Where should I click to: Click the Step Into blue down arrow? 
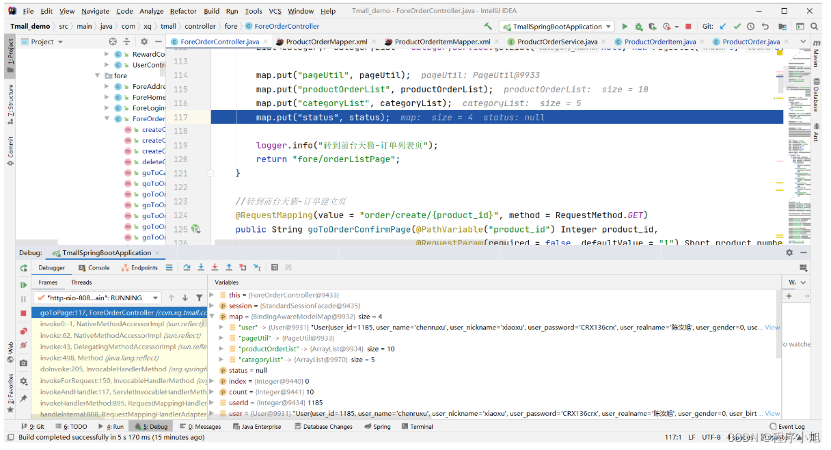click(201, 267)
